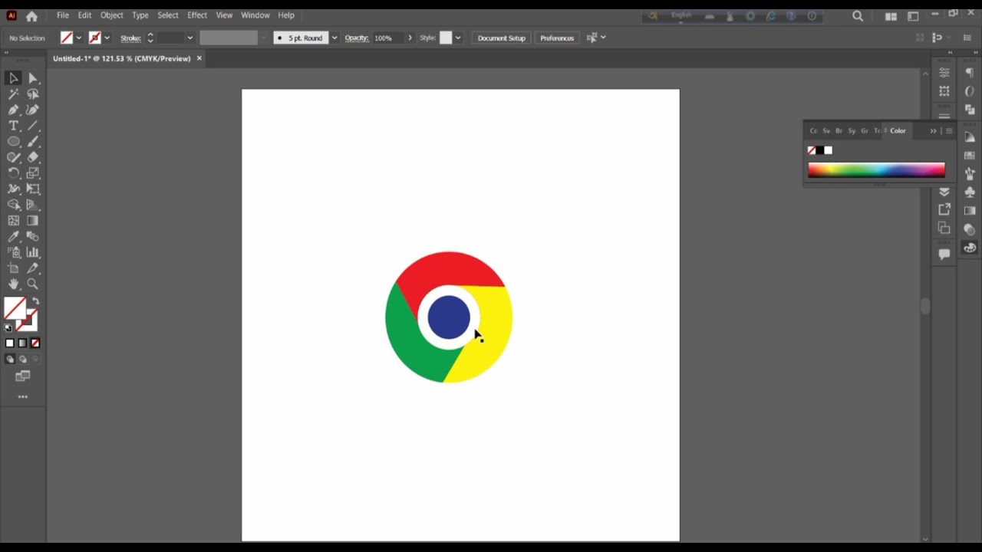Activate the Type tool
Image resolution: width=982 pixels, height=552 pixels.
click(x=13, y=126)
